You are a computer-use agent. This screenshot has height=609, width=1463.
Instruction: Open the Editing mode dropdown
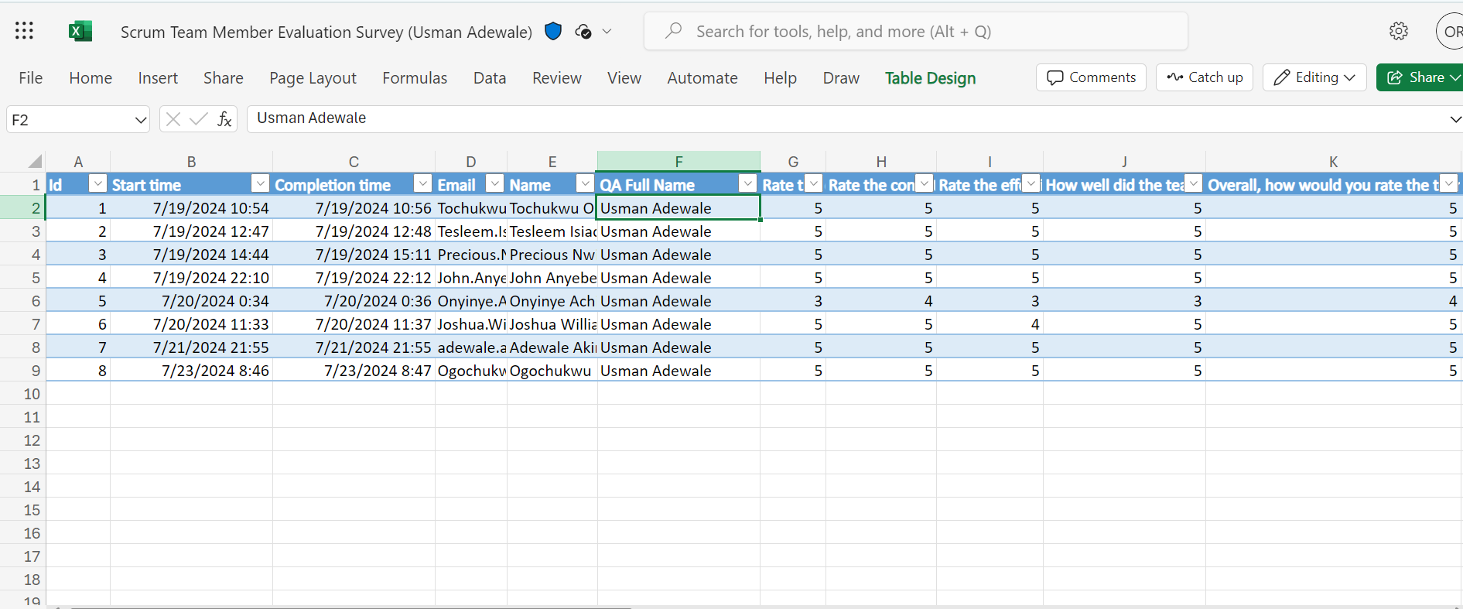(x=1314, y=77)
